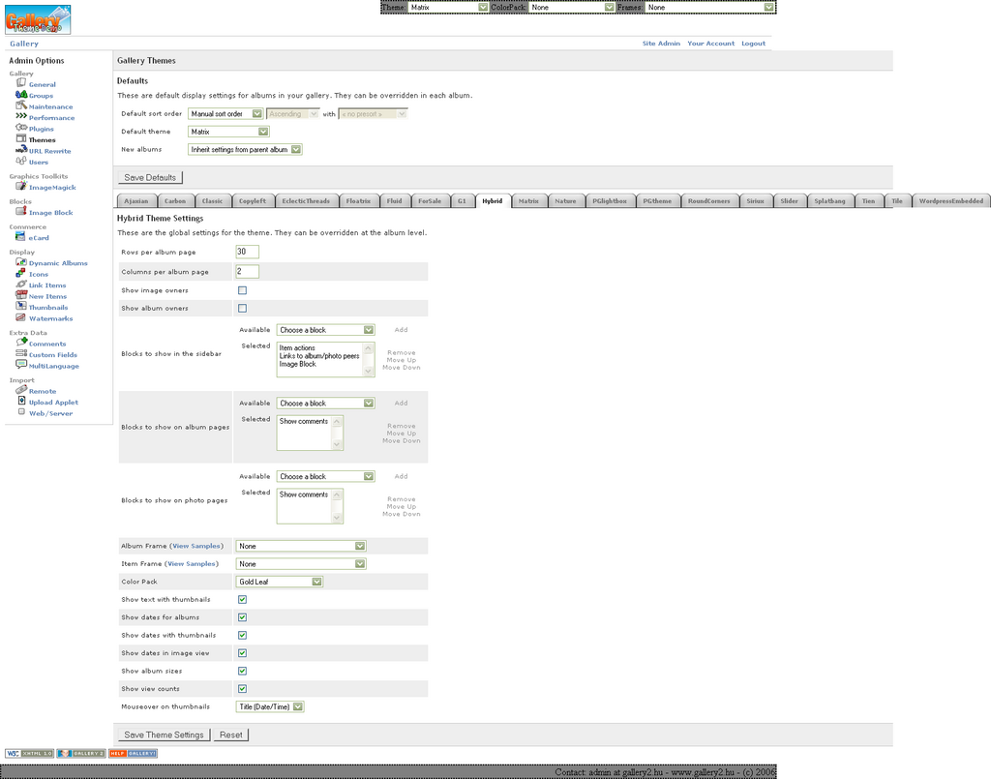Uncheck Show dates for albums
The width and height of the screenshot is (991, 779).
(x=242, y=617)
